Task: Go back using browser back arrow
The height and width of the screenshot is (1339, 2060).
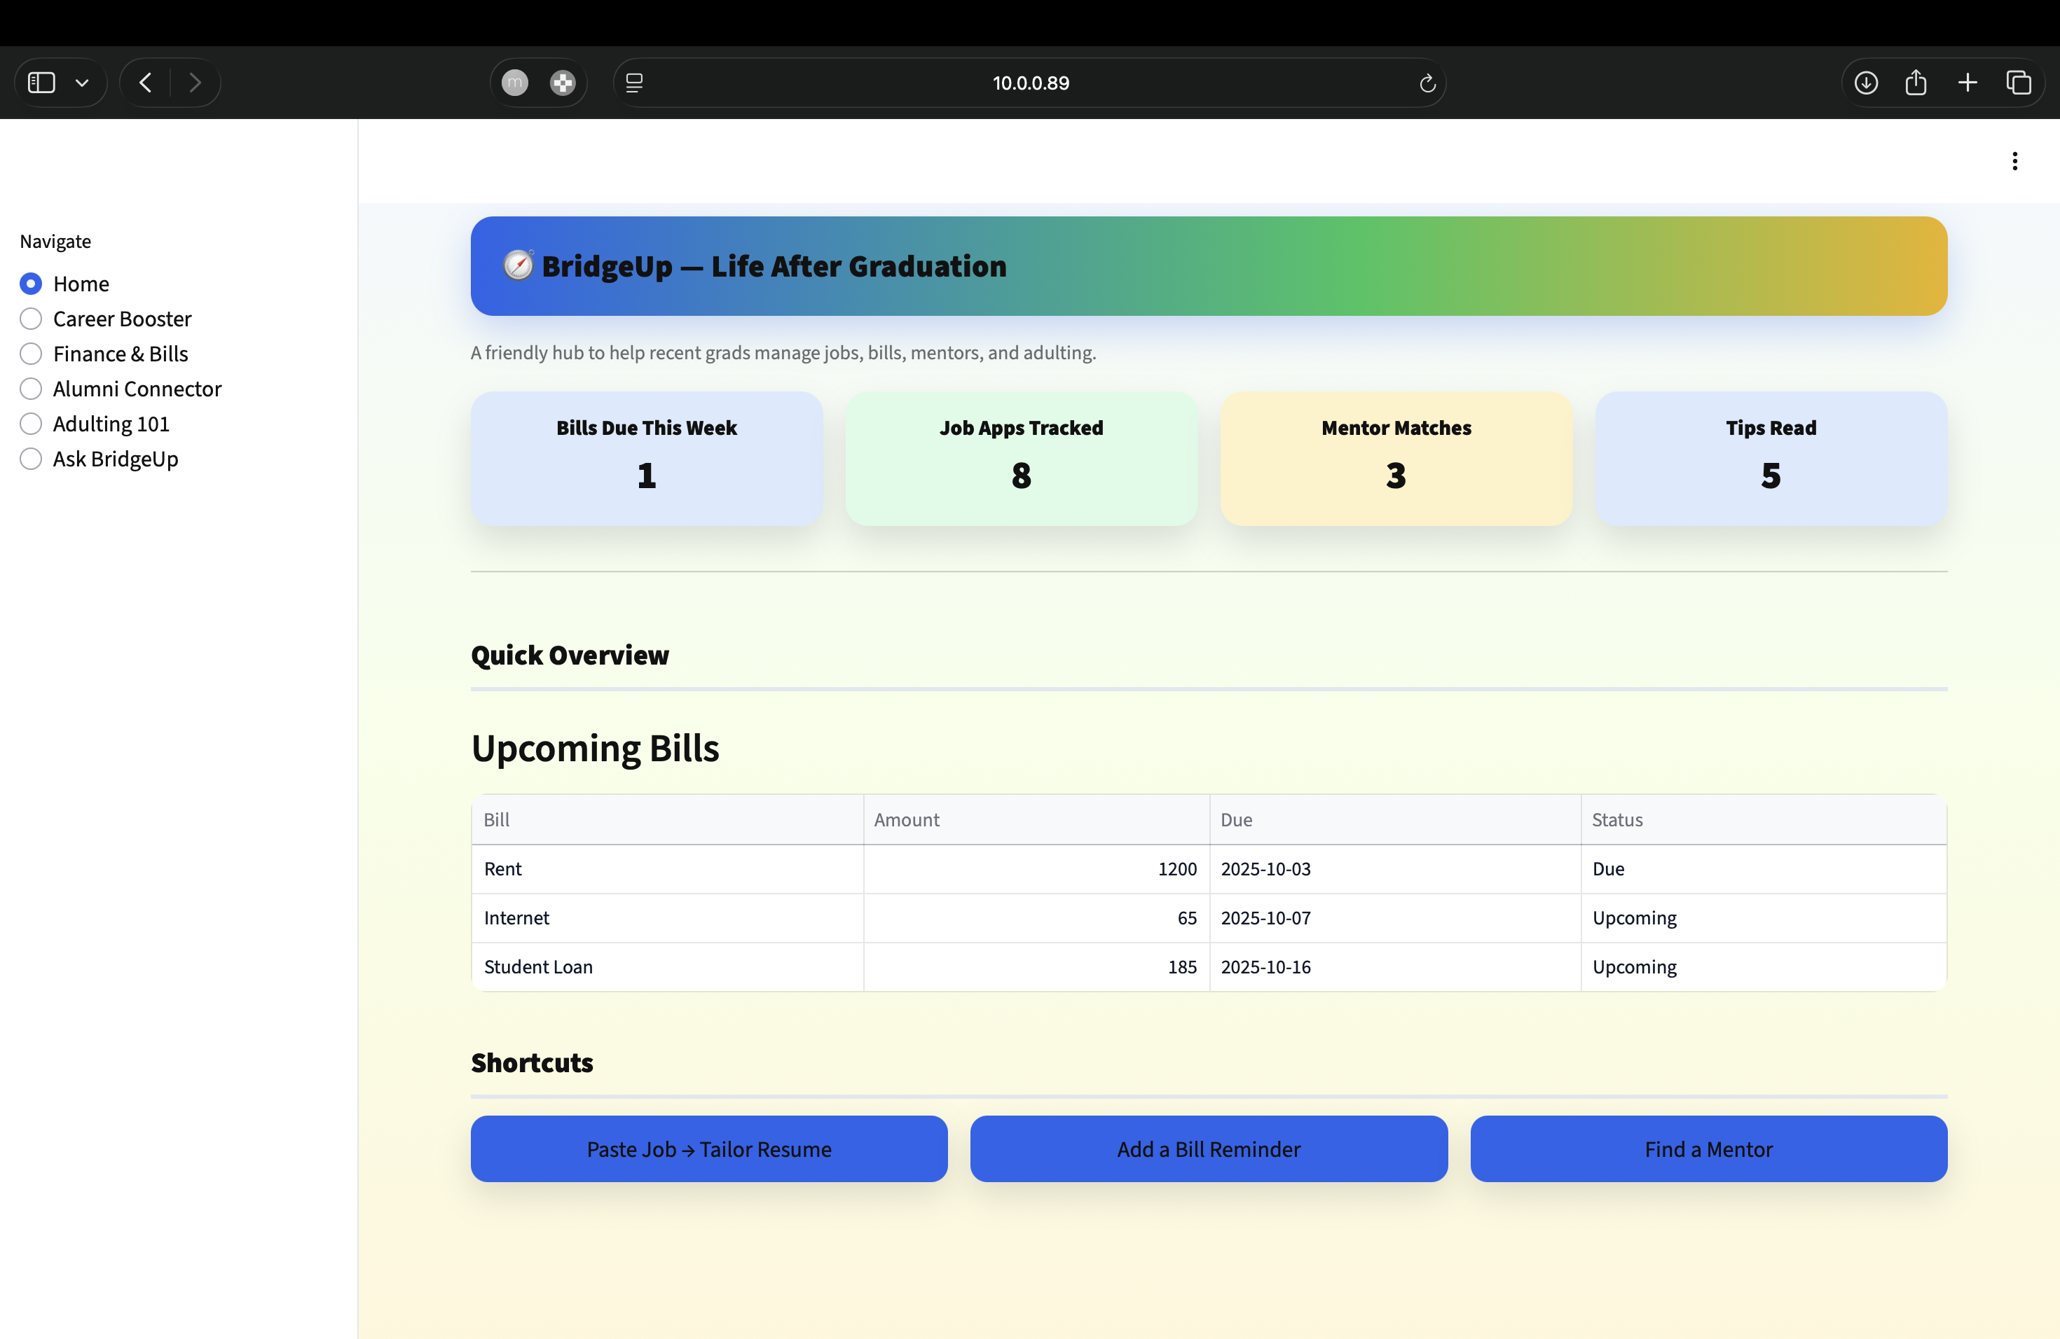Action: click(x=146, y=83)
